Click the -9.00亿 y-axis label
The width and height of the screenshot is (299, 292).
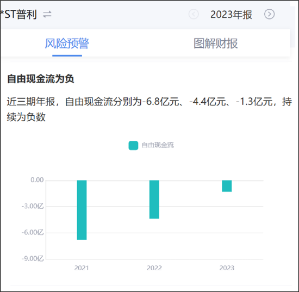point(33,259)
